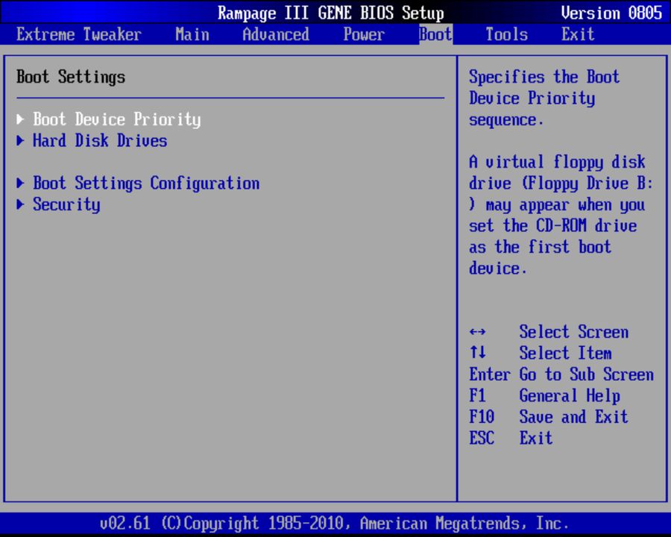Viewport: 671px width, 537px height.
Task: Click the Version 0805 label
Action: (x=611, y=13)
